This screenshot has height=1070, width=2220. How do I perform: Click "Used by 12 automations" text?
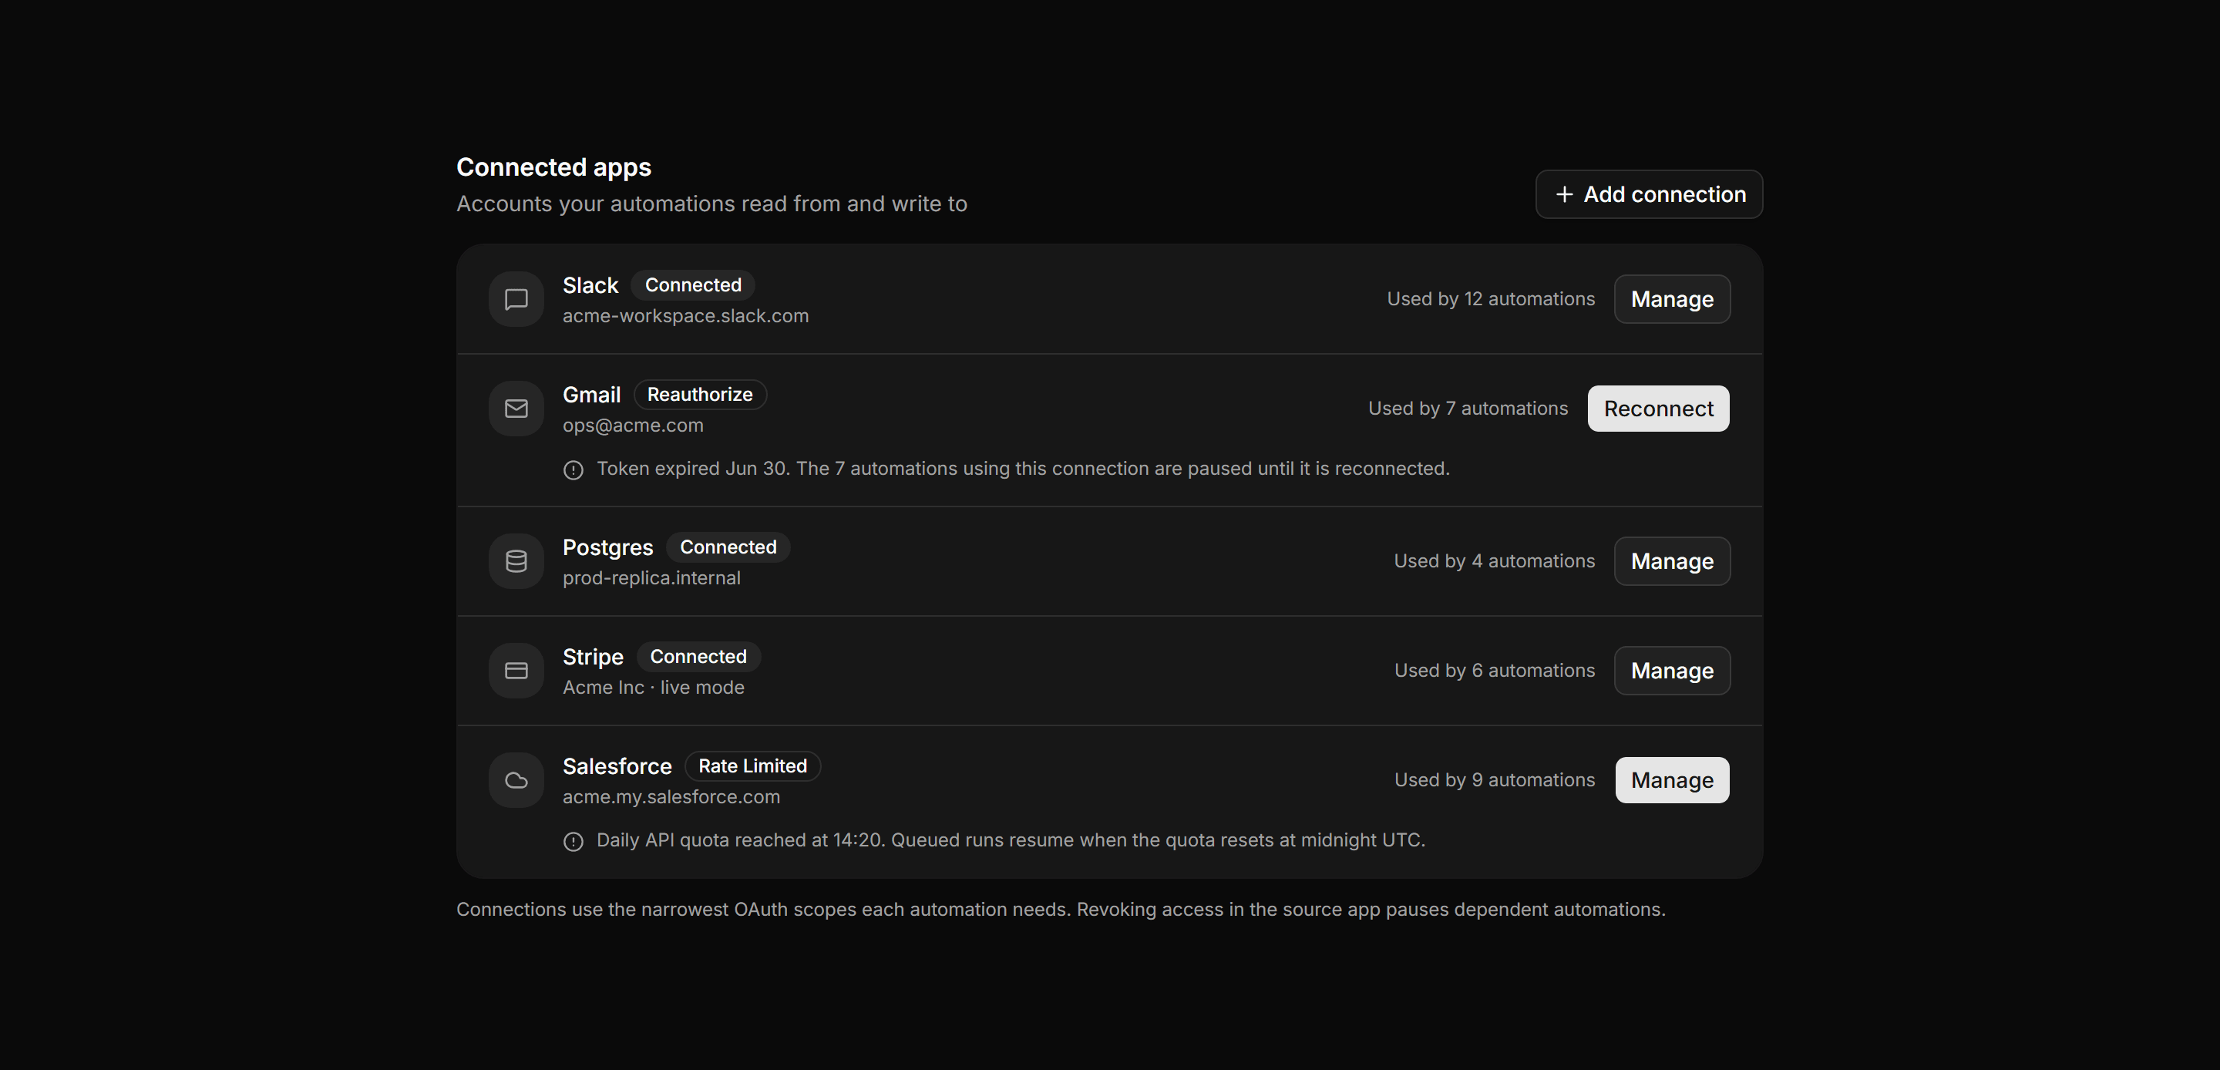tap(1491, 299)
